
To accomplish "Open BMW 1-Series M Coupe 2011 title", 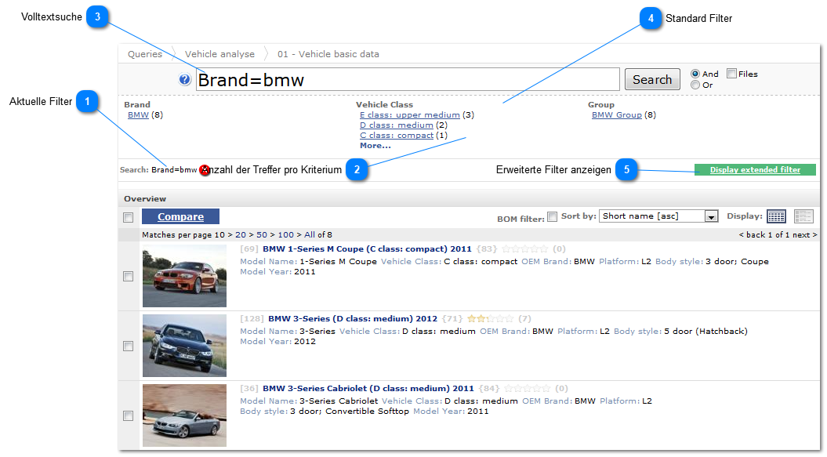I will click(x=367, y=249).
